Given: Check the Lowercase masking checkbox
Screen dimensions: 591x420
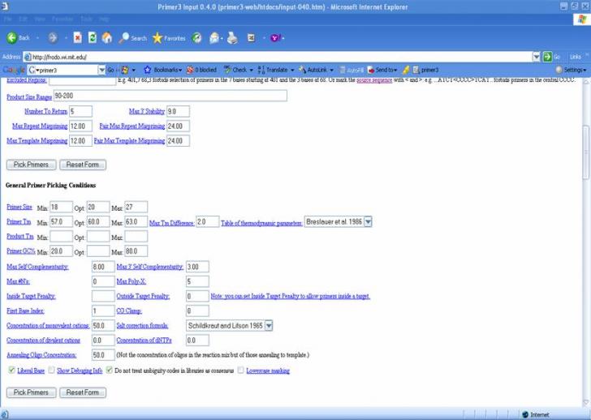Looking at the screenshot, I should pos(240,371).
